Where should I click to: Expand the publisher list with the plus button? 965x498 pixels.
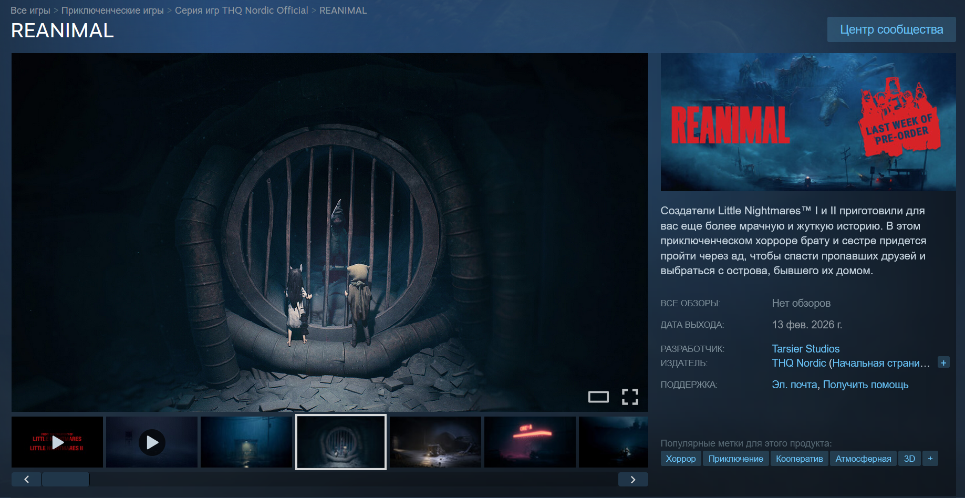(943, 362)
